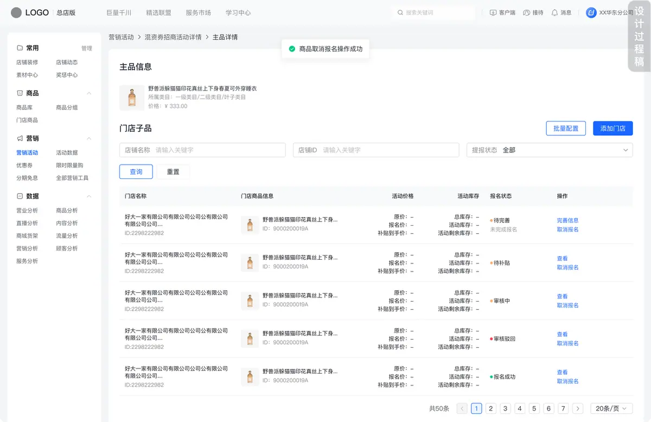Viewport: 651px width, 422px height.
Task: Open 商品库 in sidebar
Action: click(x=24, y=107)
